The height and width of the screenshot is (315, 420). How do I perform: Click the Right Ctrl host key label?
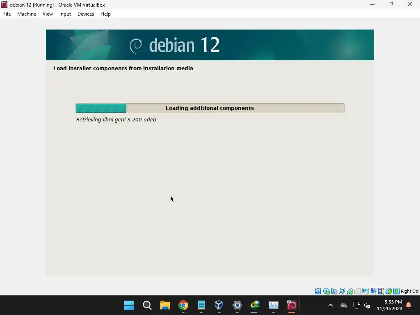coord(410,291)
